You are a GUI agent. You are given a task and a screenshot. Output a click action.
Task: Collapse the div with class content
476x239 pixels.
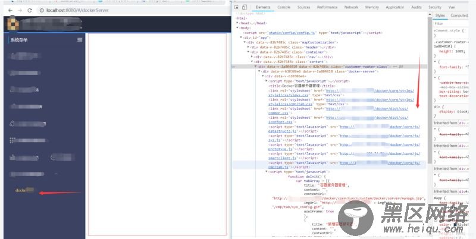[252, 62]
